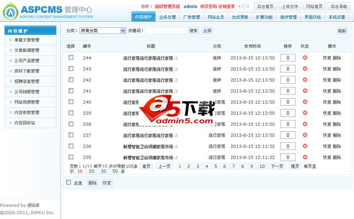The image size is (354, 219).
Task: Check the checkbox for row 239
Action: click(x=71, y=113)
